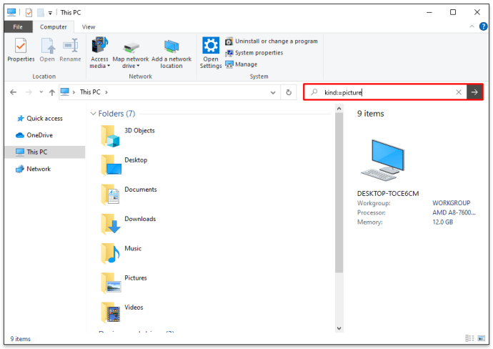Click the WORKGROUP value
The image size is (493, 349).
[x=451, y=203]
